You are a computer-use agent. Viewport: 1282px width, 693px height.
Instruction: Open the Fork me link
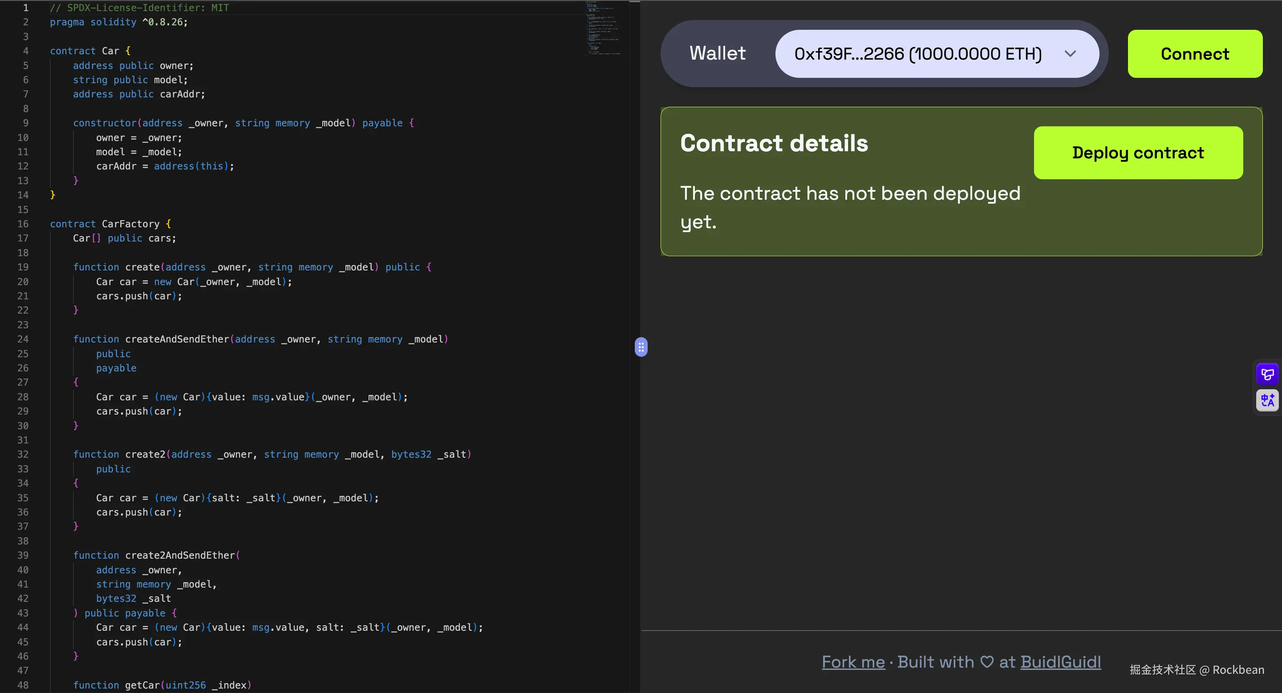coord(853,662)
